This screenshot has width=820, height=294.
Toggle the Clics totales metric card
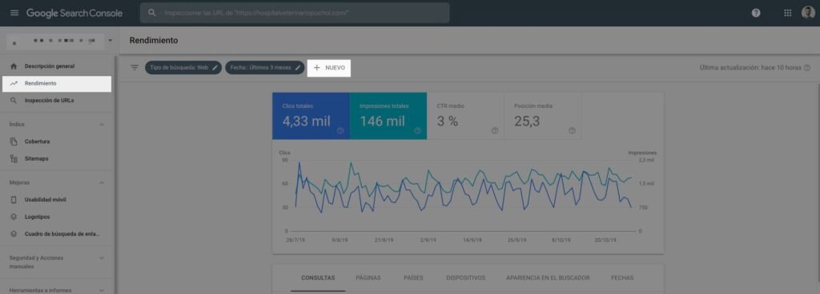click(x=311, y=117)
